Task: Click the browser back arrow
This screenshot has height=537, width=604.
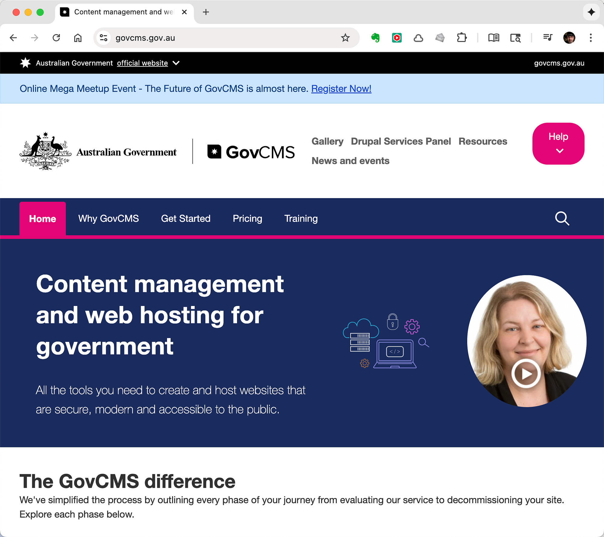Action: click(x=13, y=38)
